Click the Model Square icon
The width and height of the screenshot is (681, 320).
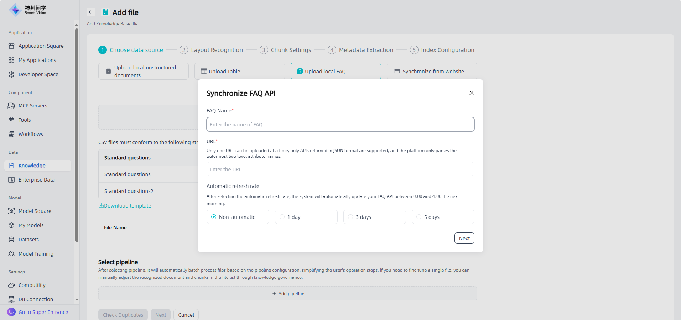(x=11, y=211)
